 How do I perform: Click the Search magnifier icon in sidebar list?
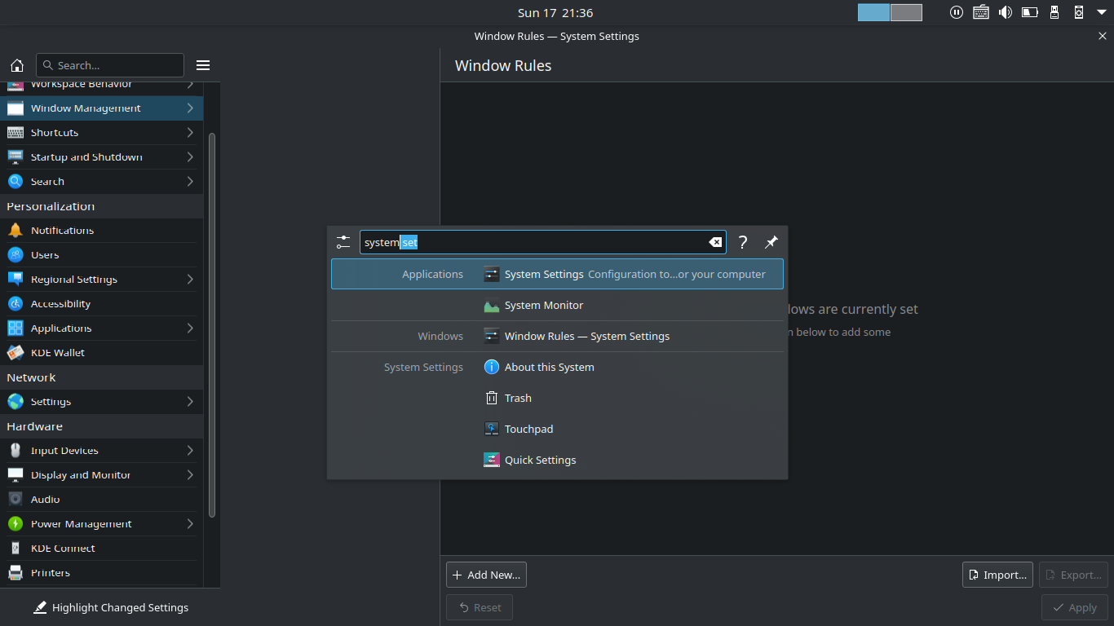pos(15,182)
